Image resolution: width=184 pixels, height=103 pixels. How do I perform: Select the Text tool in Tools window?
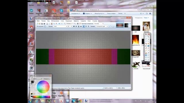[146, 55]
